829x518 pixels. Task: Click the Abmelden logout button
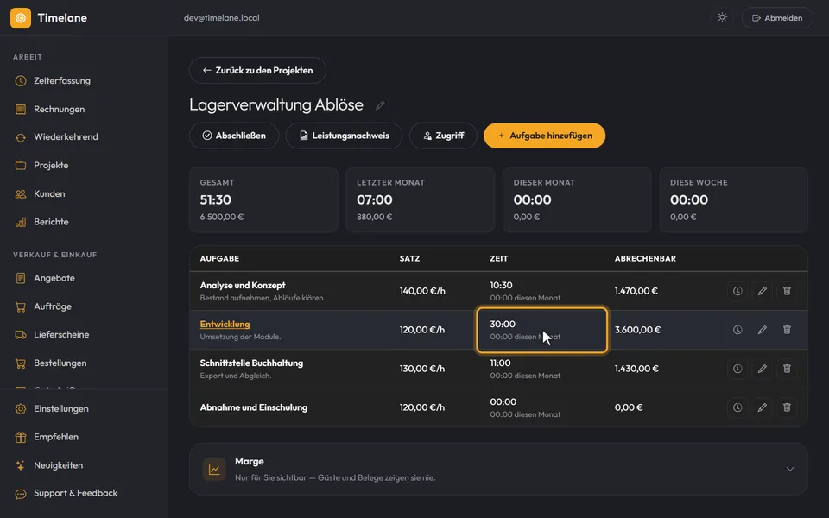point(777,18)
